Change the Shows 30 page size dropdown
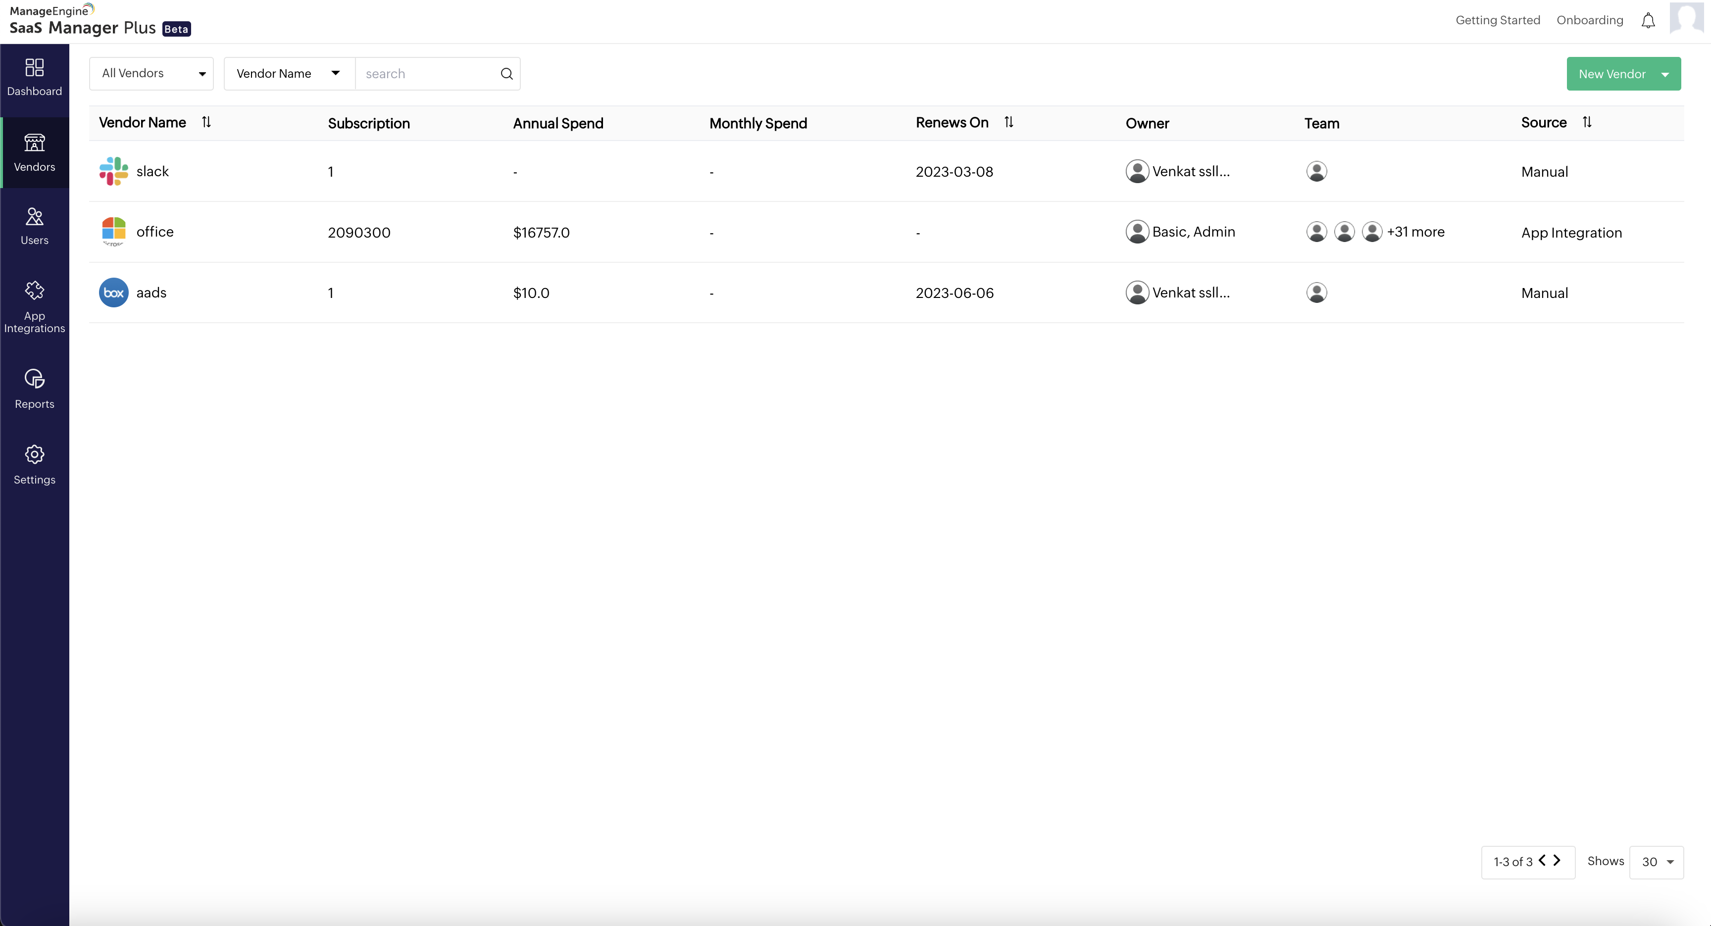Viewport: 1711px width, 926px height. click(x=1657, y=862)
